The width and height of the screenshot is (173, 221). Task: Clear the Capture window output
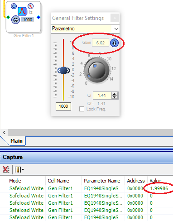[x=6, y=169]
